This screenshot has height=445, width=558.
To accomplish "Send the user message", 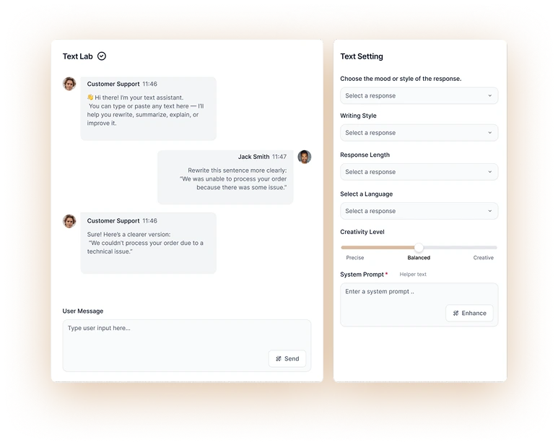I will click(287, 359).
